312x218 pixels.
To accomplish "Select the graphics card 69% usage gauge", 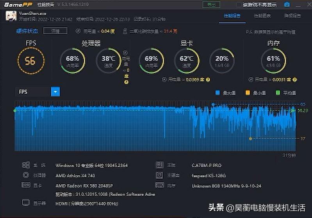I will [x=152, y=60].
